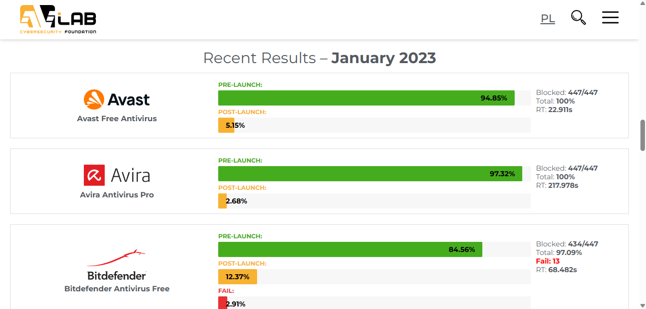Click Avast orange post-launch bar 5.15%
646x309 pixels.
click(x=226, y=125)
